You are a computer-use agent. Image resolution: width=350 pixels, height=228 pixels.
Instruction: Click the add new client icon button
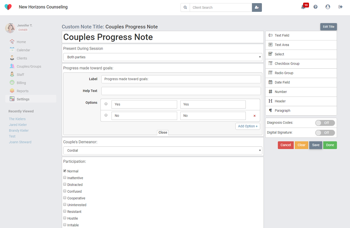click(257, 8)
